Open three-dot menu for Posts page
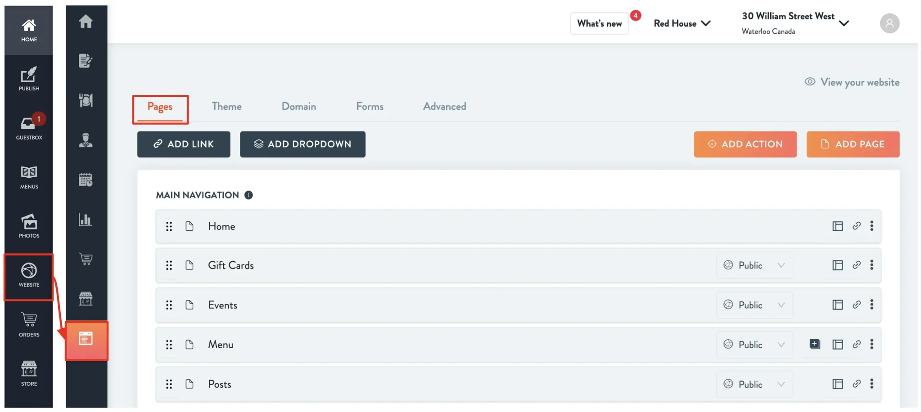This screenshot has height=412, width=922. (x=872, y=384)
